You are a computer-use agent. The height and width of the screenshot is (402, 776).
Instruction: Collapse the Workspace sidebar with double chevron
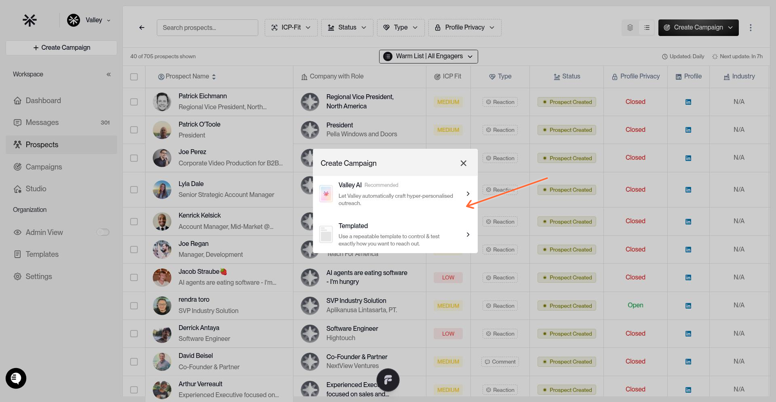click(108, 74)
